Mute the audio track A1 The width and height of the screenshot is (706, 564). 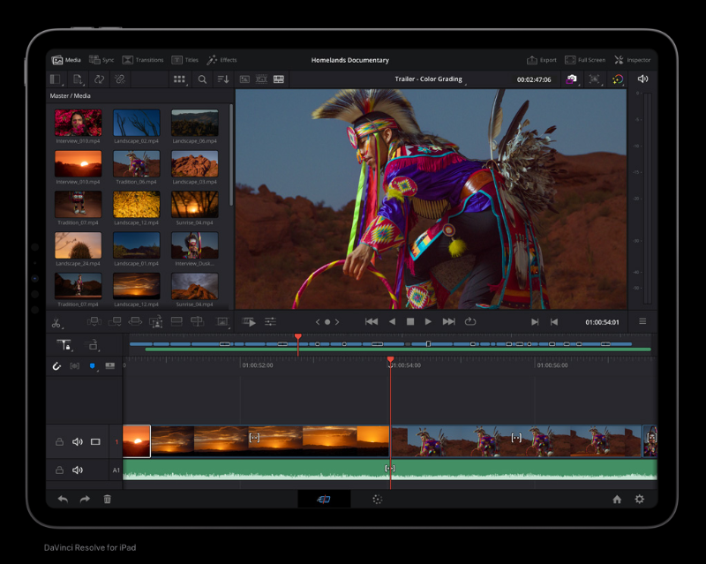[78, 470]
